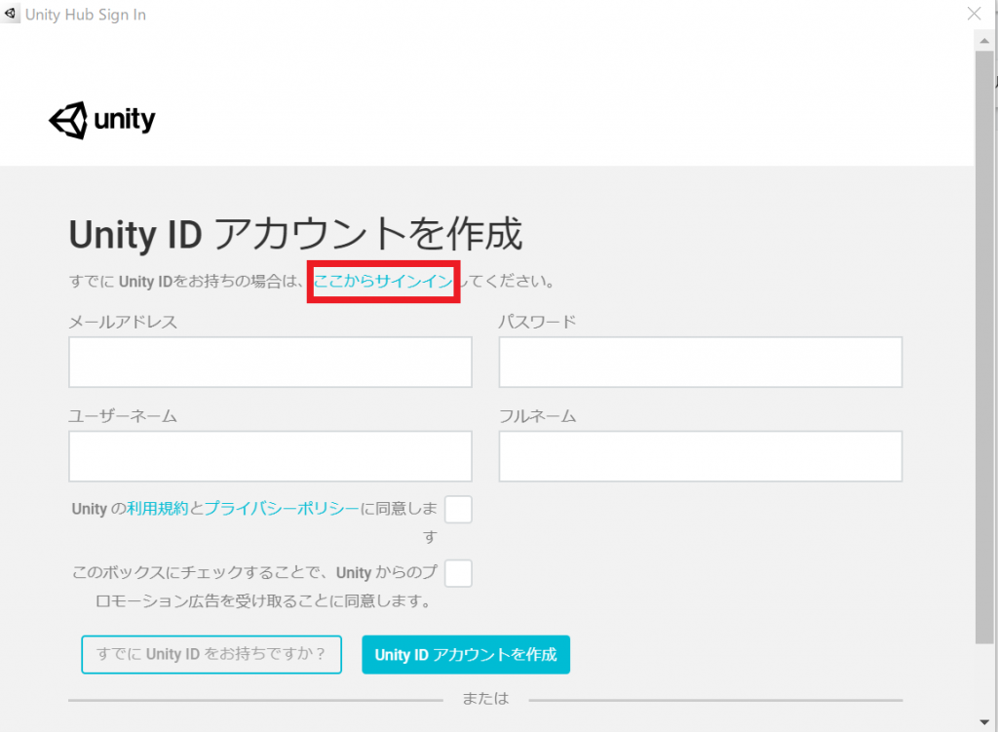
Task: Click the フルネーム label text
Action: (x=537, y=416)
